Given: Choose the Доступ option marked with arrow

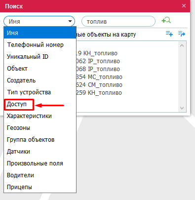Looking at the screenshot, I should coord(17,104).
